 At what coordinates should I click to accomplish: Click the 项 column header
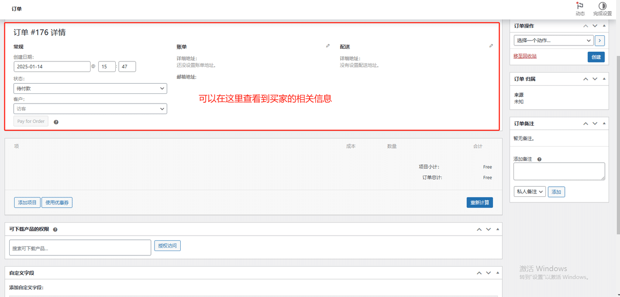[16, 146]
